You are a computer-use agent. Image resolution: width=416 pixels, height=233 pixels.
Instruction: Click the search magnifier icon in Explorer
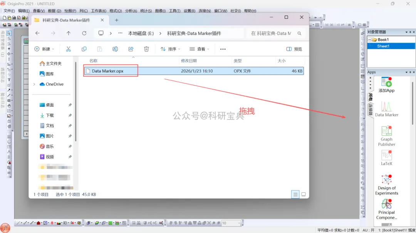click(x=299, y=33)
